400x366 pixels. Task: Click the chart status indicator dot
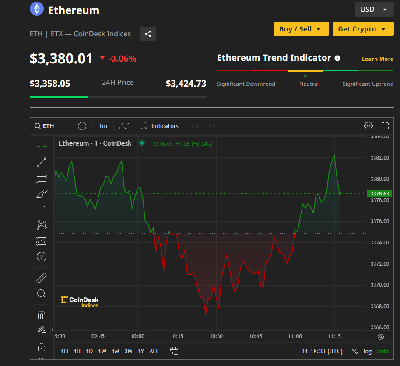(142, 143)
